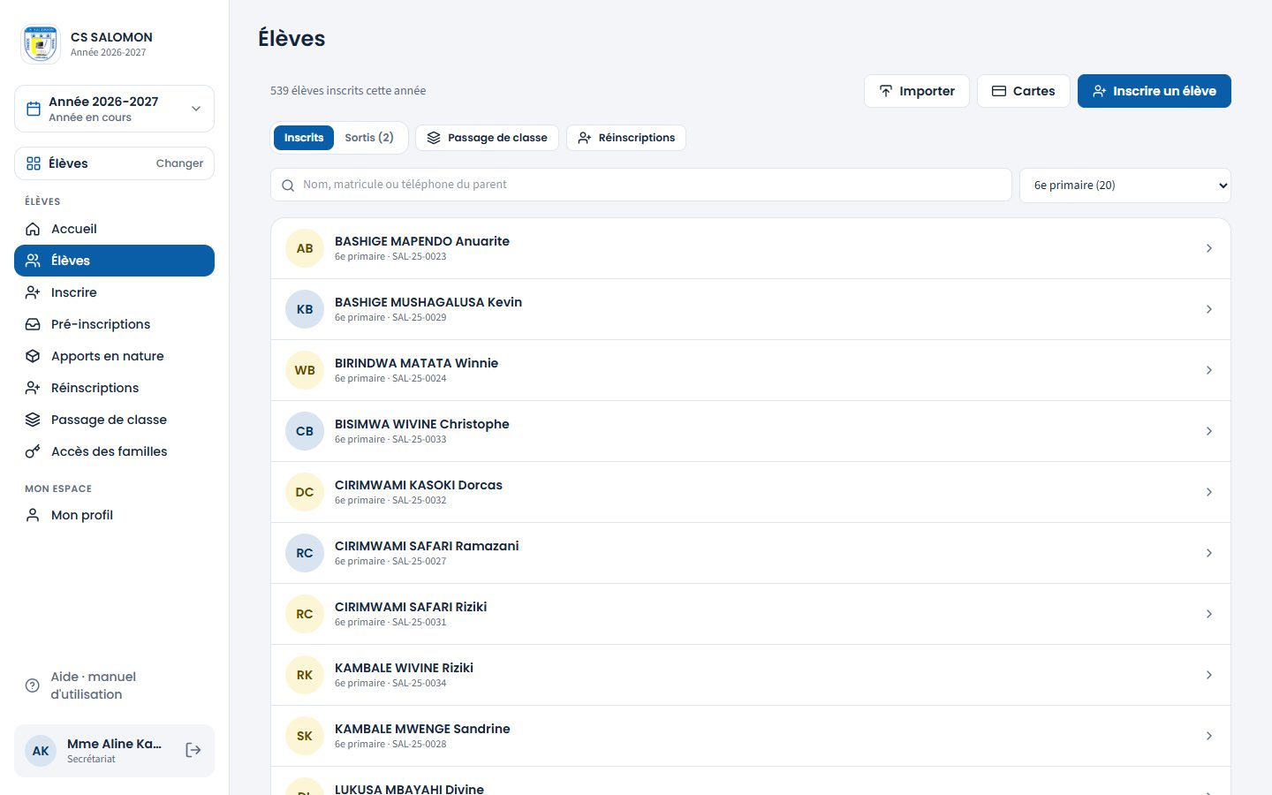Viewport: 1272px width, 795px height.
Task: Click the RK avatar of KAMBALE WIVINE
Action: (305, 675)
